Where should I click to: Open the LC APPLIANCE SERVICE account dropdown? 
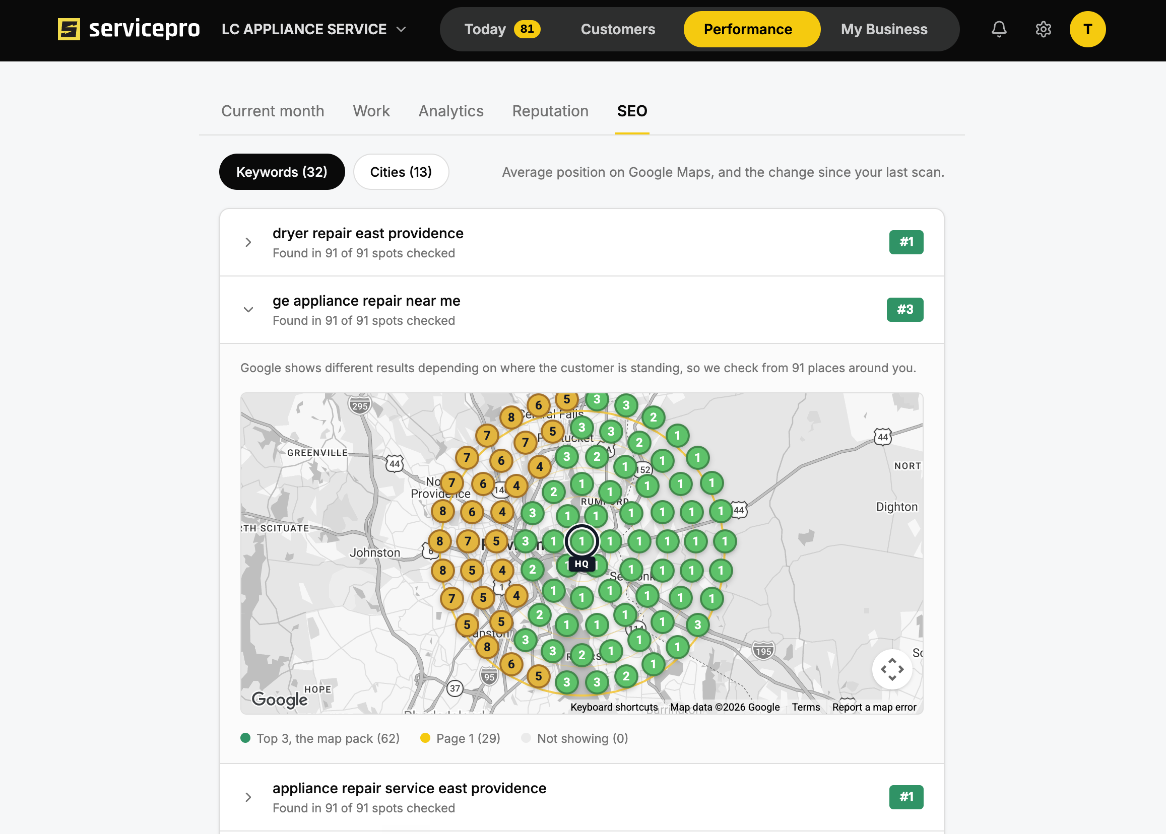point(313,29)
